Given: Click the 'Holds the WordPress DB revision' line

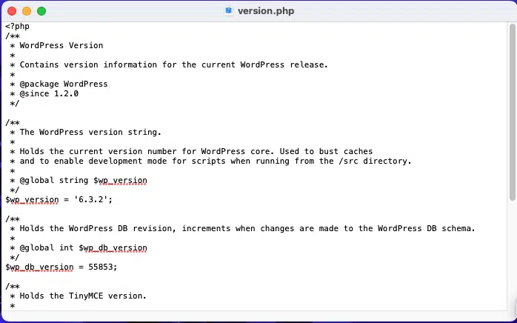Looking at the screenshot, I should click(x=242, y=228).
